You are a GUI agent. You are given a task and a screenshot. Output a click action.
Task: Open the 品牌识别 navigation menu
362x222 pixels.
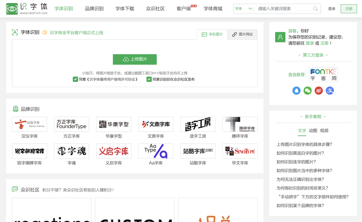94,8
